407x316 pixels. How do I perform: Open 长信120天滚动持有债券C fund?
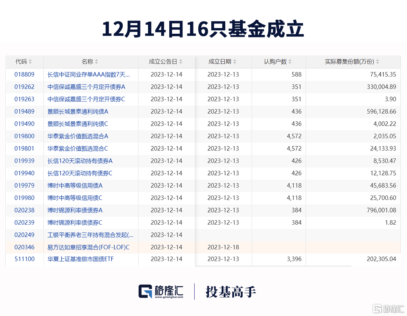point(80,173)
